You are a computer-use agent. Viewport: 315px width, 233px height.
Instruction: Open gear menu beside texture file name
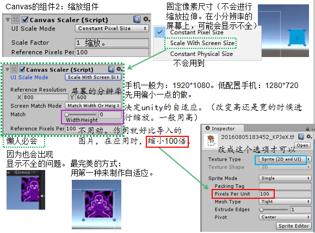(309, 137)
